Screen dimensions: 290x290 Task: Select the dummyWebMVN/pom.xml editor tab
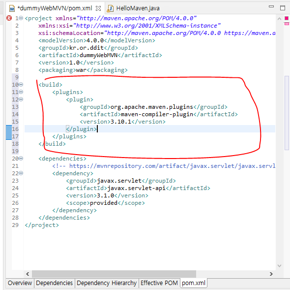tap(55, 8)
